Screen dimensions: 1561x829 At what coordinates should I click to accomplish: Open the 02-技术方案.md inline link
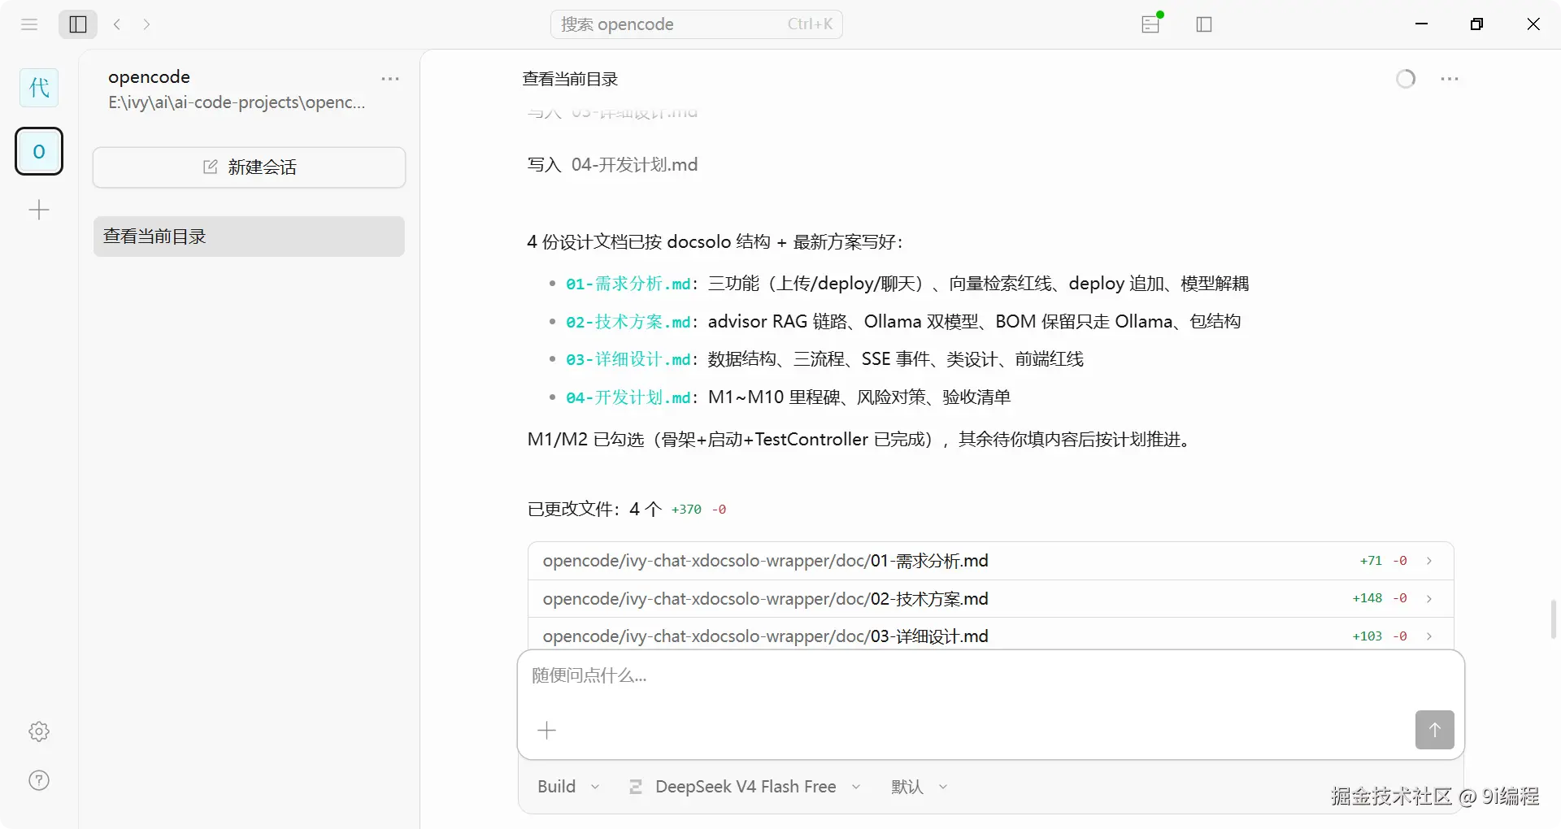click(x=628, y=322)
